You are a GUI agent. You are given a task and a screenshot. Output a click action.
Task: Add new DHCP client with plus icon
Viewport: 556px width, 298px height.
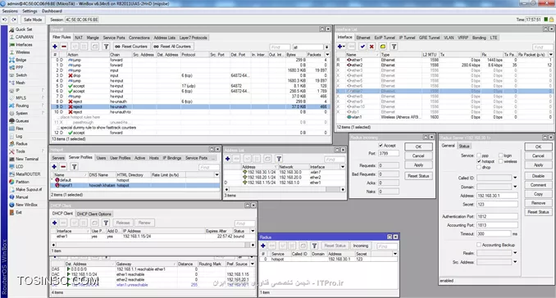pyautogui.click(x=55, y=223)
